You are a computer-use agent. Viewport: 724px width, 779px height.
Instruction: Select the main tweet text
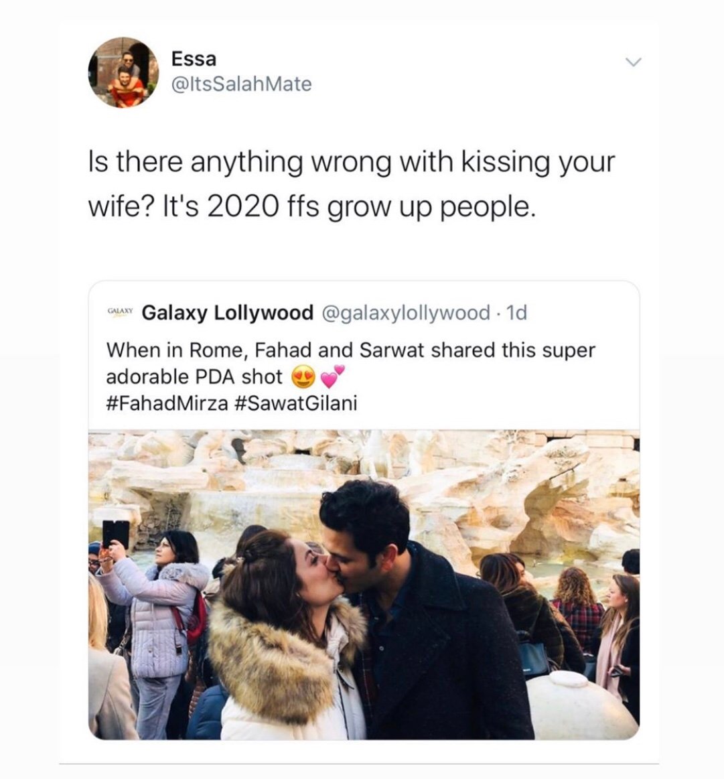pos(352,184)
